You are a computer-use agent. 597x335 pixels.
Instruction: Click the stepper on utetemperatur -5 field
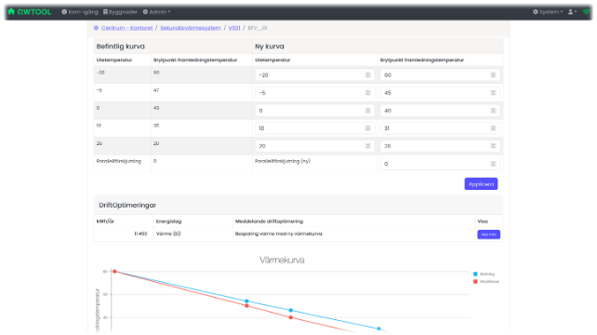[368, 93]
